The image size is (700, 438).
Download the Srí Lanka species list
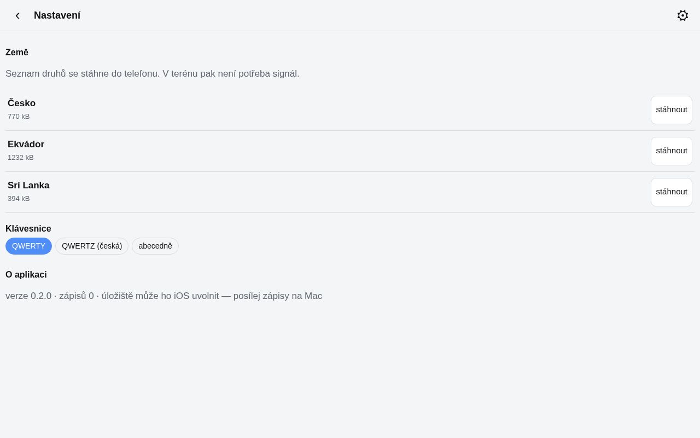click(x=672, y=192)
